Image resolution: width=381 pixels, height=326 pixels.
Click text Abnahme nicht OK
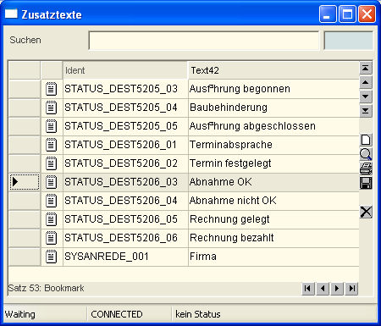(x=233, y=201)
